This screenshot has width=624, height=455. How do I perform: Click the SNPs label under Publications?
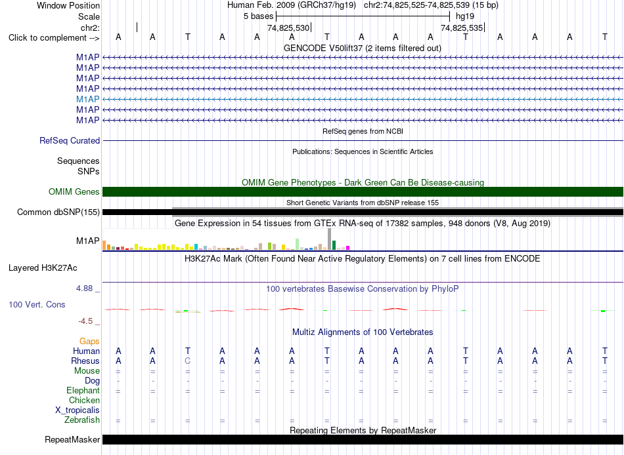(x=89, y=171)
